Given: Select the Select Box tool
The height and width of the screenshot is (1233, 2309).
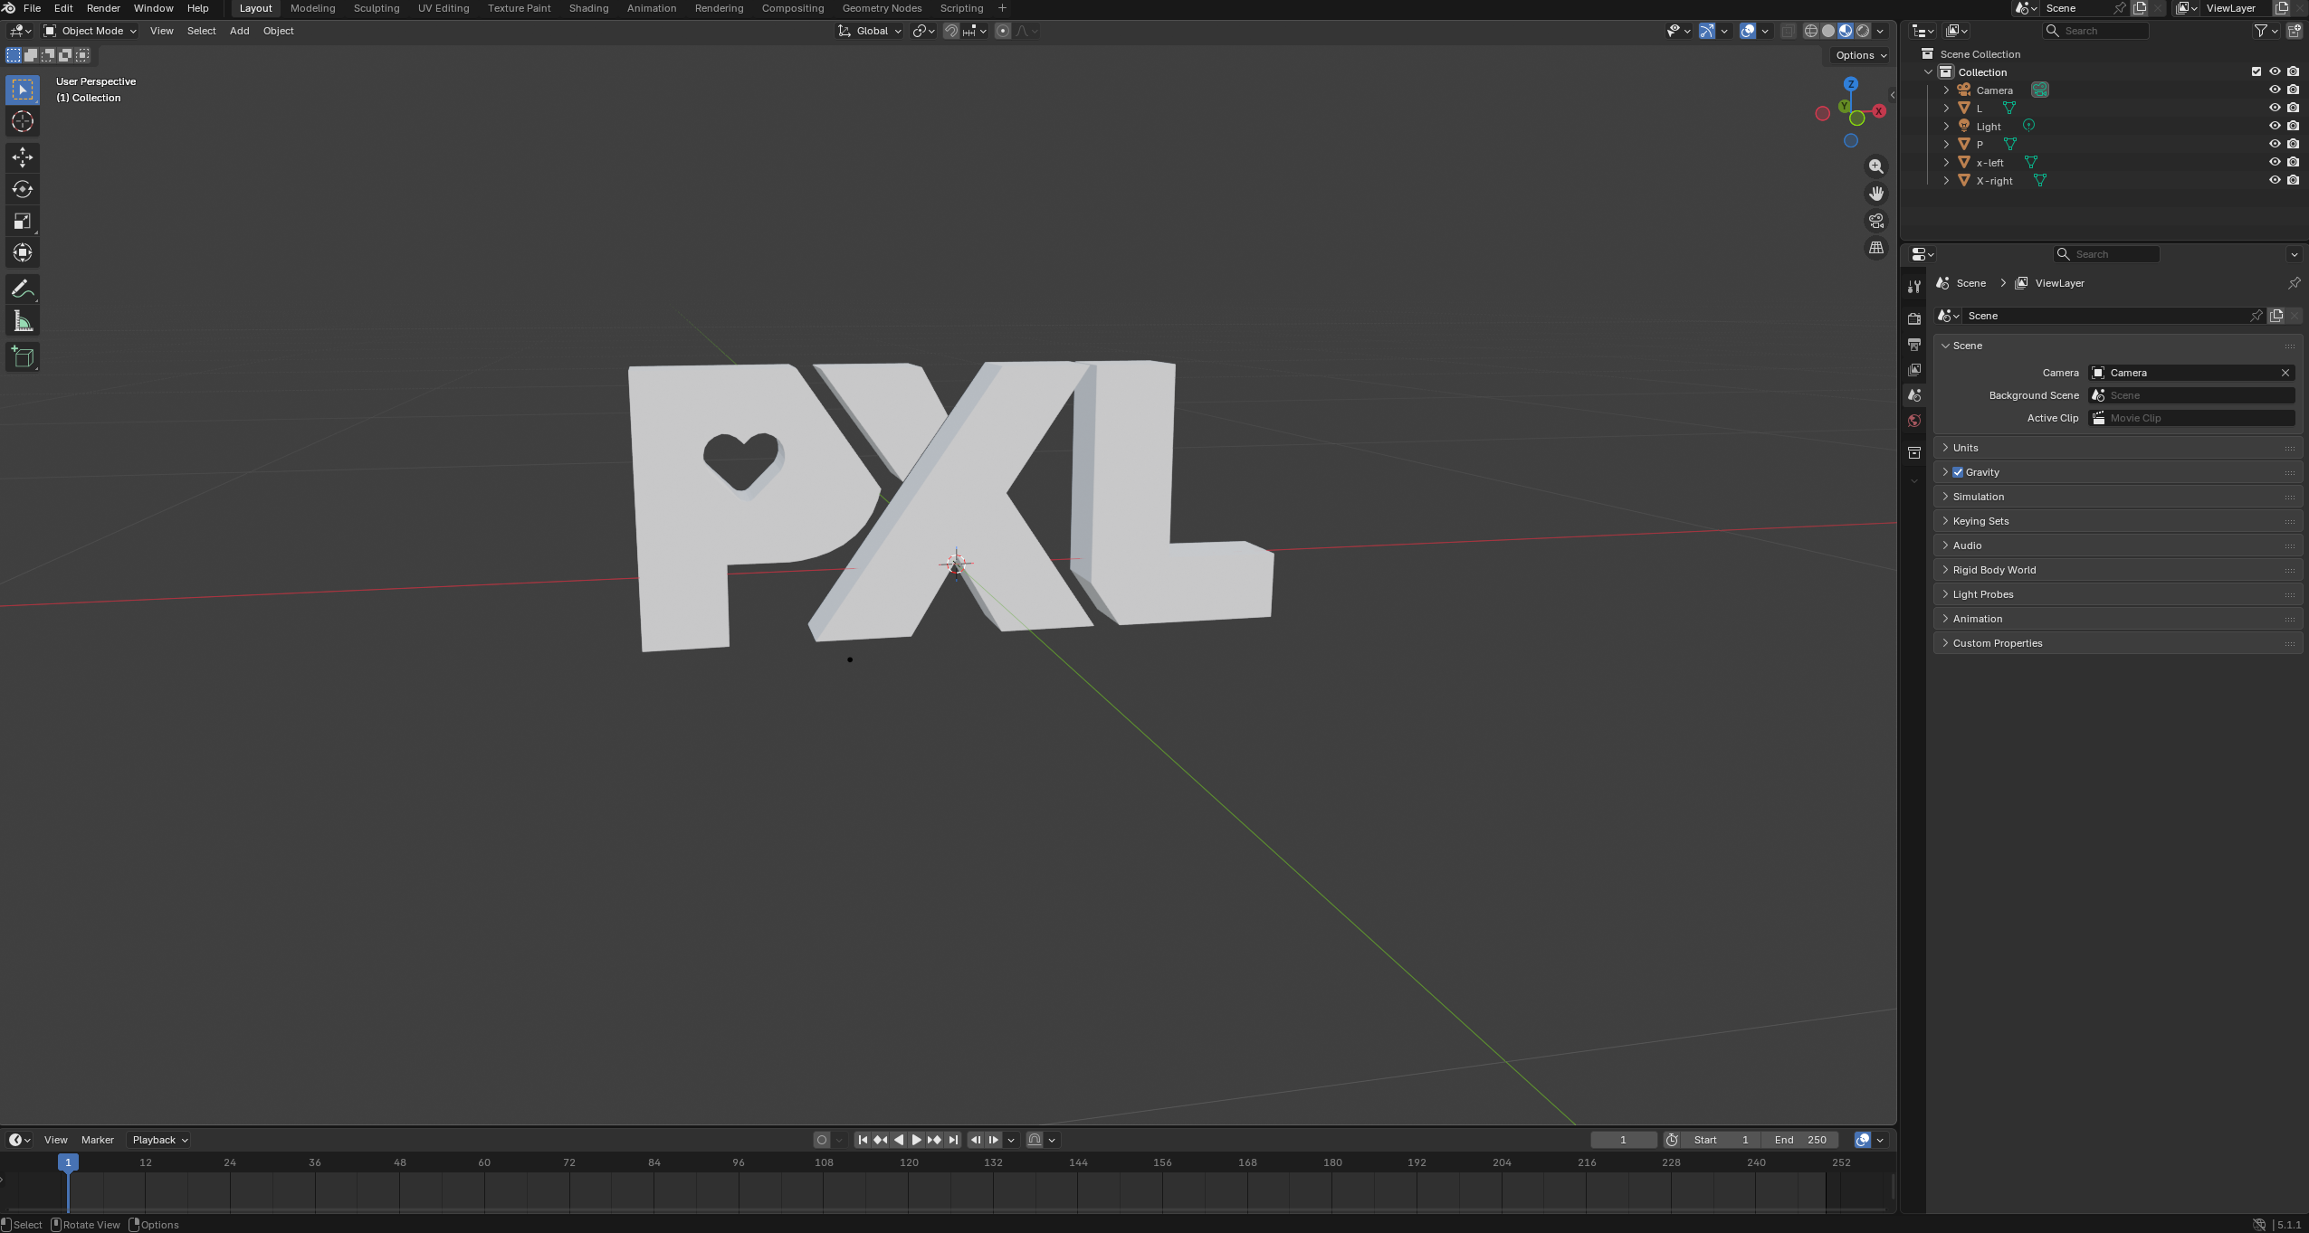Looking at the screenshot, I should click(23, 90).
